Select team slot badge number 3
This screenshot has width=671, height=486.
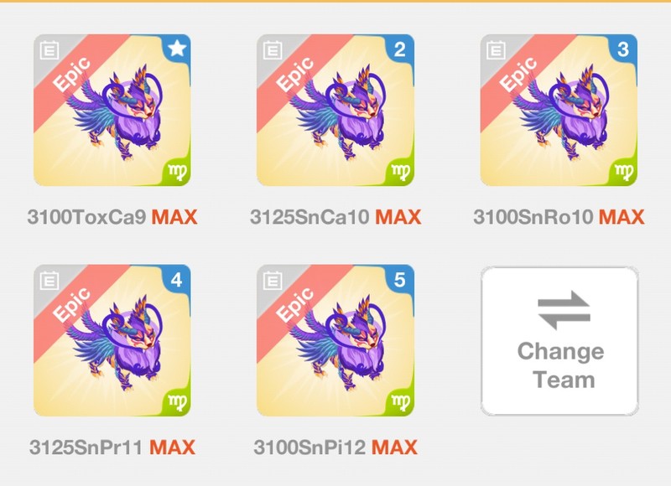(623, 49)
